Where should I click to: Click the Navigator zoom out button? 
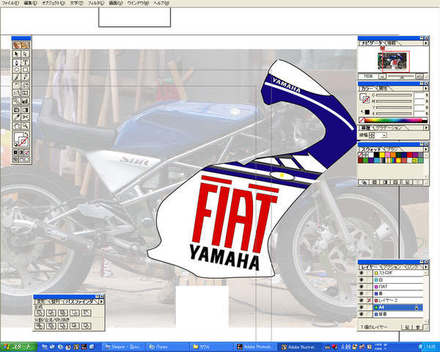(x=382, y=76)
